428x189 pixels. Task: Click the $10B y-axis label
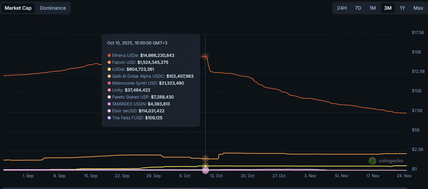(416, 91)
